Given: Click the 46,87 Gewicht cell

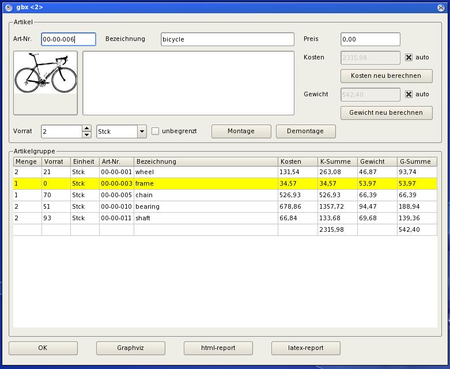Looking at the screenshot, I should pyautogui.click(x=377, y=172).
